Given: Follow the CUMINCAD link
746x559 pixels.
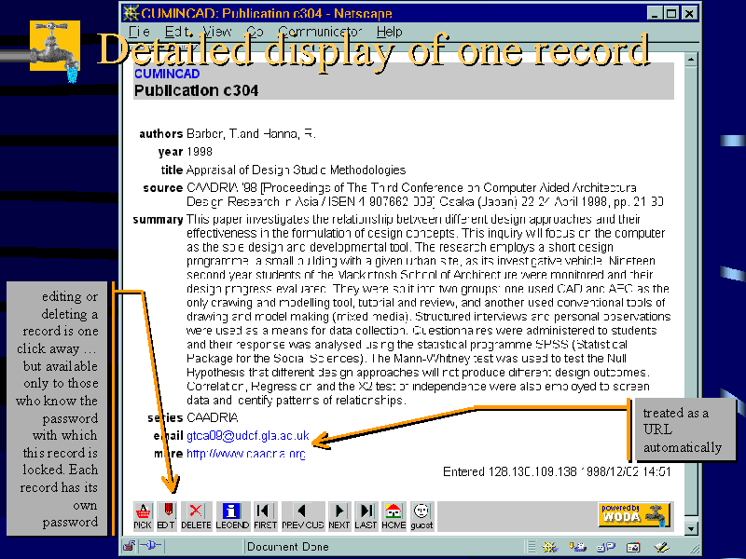Looking at the screenshot, I should point(166,74).
